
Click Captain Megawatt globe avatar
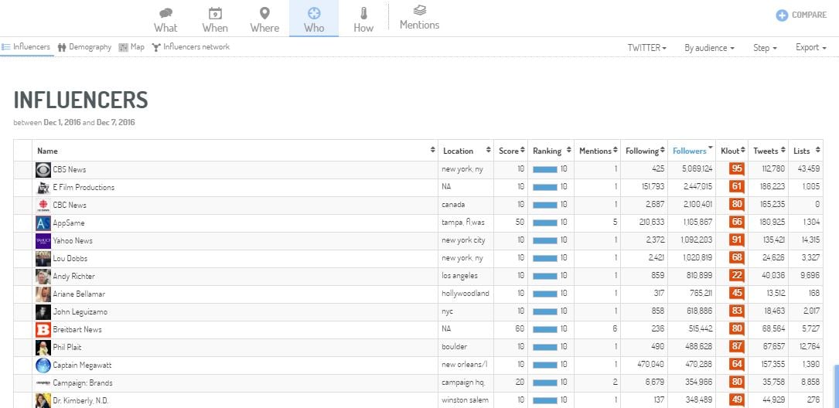click(43, 365)
